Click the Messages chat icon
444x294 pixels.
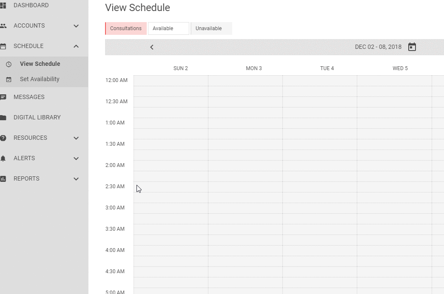tap(3, 97)
